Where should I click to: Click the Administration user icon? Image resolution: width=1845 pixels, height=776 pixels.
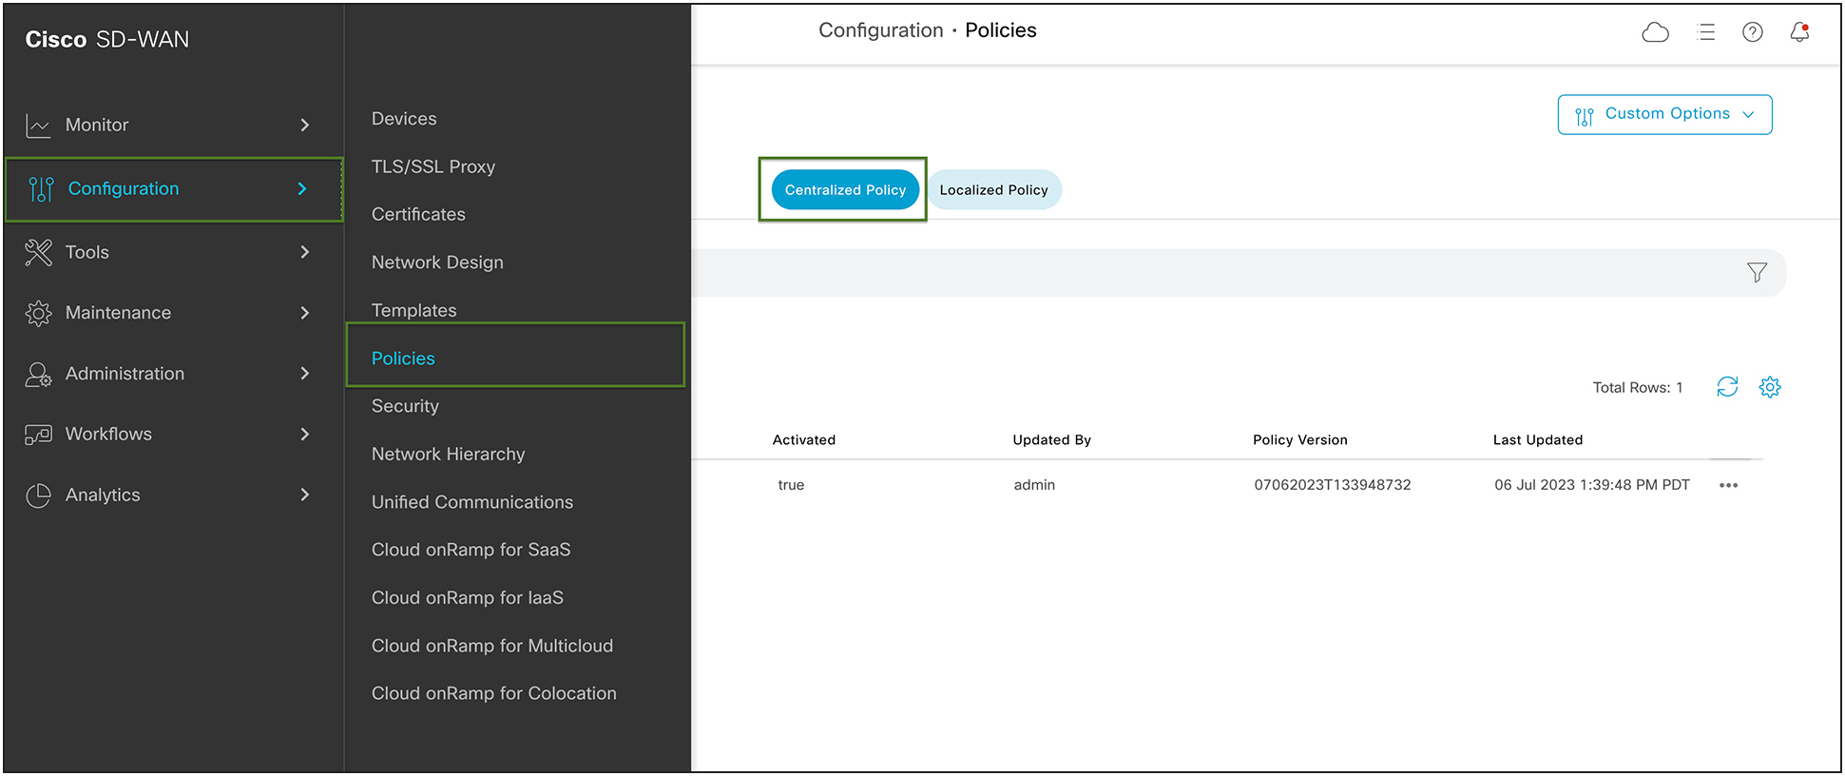38,374
